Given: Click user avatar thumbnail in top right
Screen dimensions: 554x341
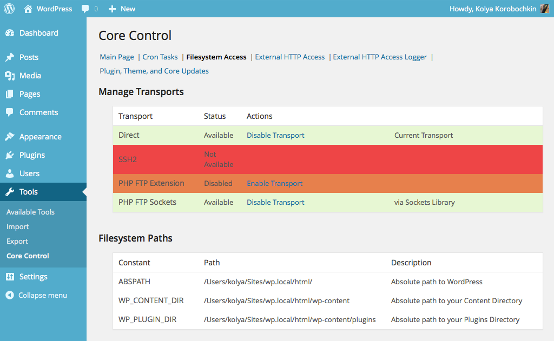Looking at the screenshot, I should coord(545,9).
